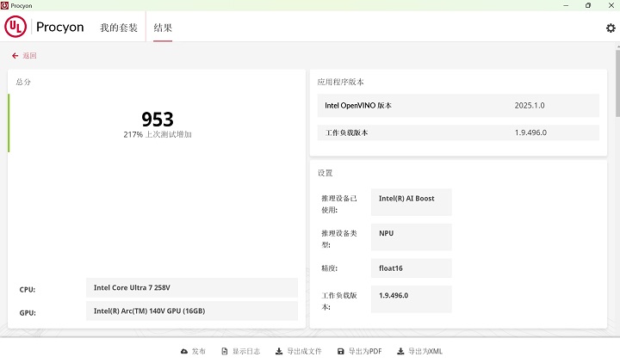Click the float16 precision field

(412, 268)
